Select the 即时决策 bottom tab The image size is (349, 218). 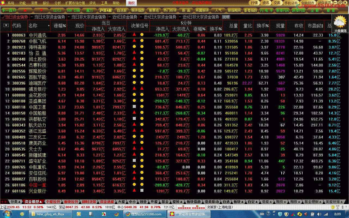89,202
